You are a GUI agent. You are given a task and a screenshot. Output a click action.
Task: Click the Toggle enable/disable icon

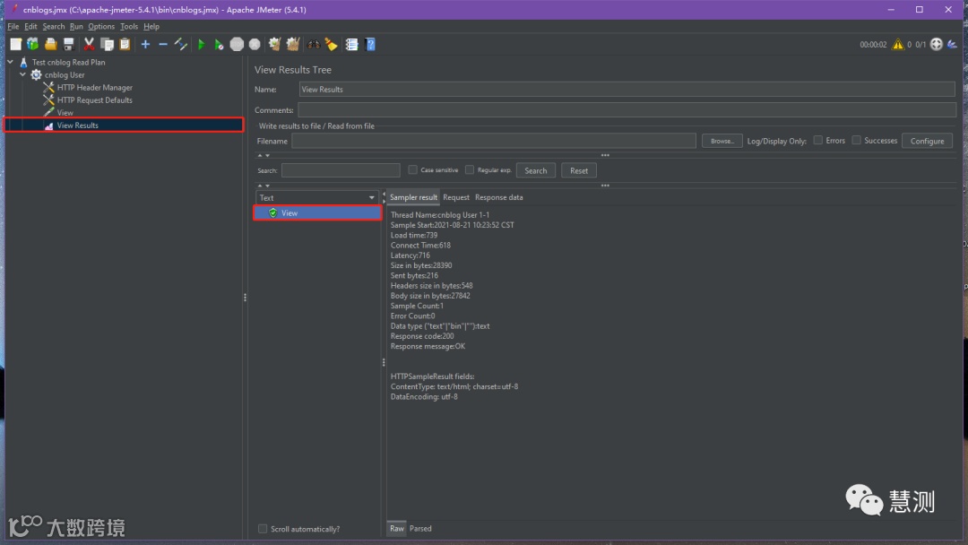click(181, 45)
